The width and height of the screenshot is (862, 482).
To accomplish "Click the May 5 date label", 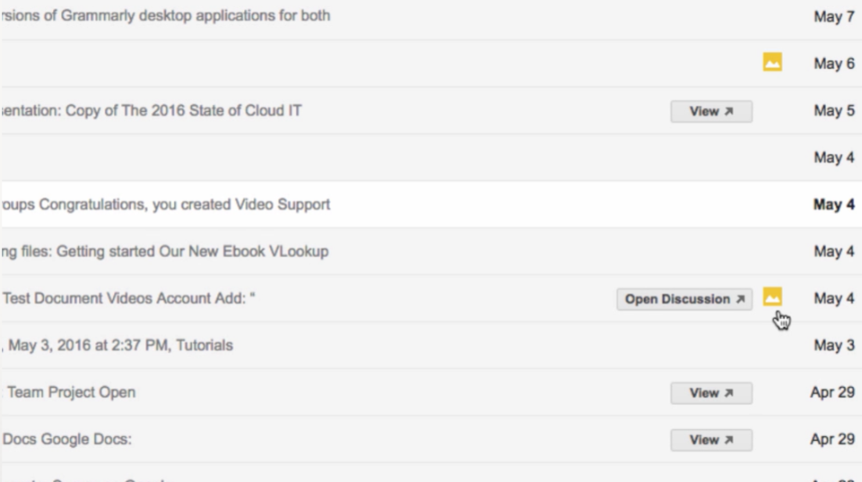I will click(834, 110).
